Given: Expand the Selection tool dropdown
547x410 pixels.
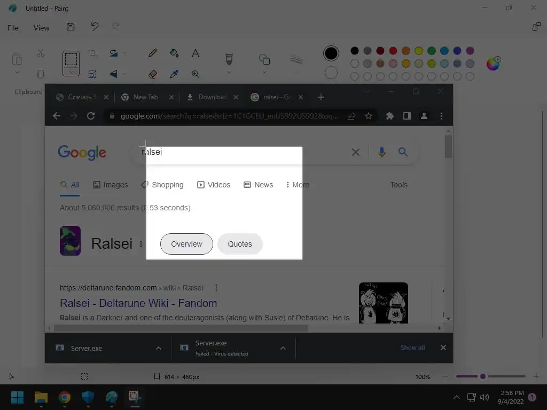Looking at the screenshot, I should coord(71,72).
